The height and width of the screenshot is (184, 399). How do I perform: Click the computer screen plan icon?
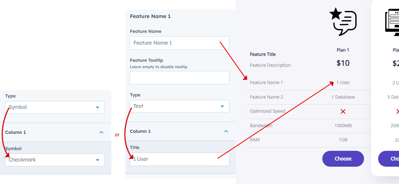coord(392,22)
